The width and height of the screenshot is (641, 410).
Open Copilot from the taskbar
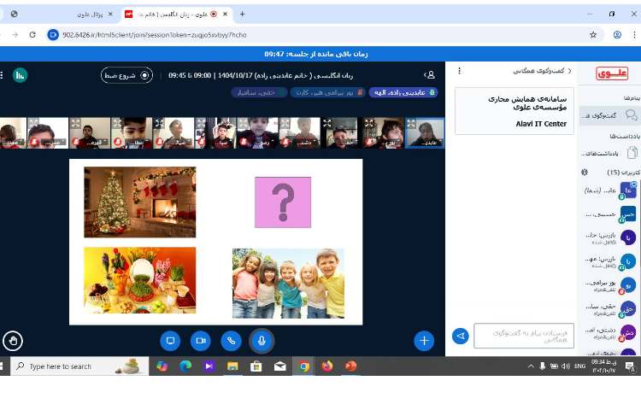click(162, 366)
